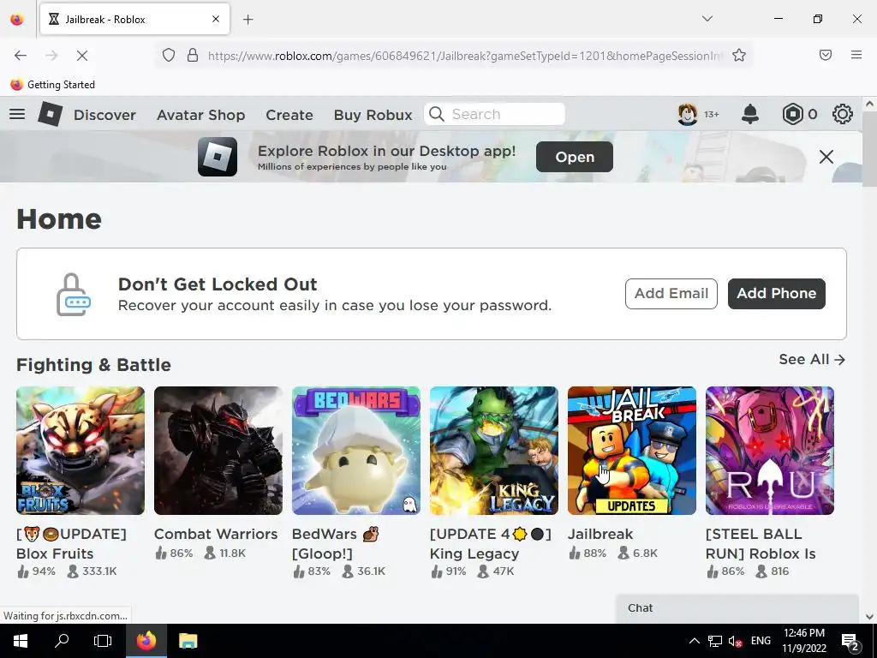Screen dimensions: 877x658
Task: Open the Roblox hamburger navigation menu
Action: point(17,114)
